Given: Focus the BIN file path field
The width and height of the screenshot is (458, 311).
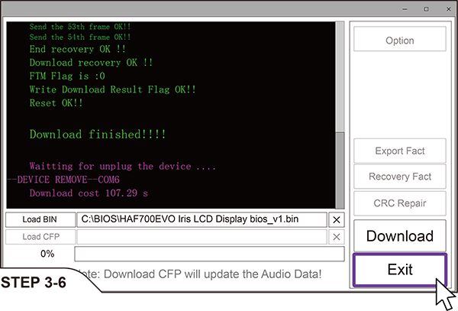Looking at the screenshot, I should 202,220.
